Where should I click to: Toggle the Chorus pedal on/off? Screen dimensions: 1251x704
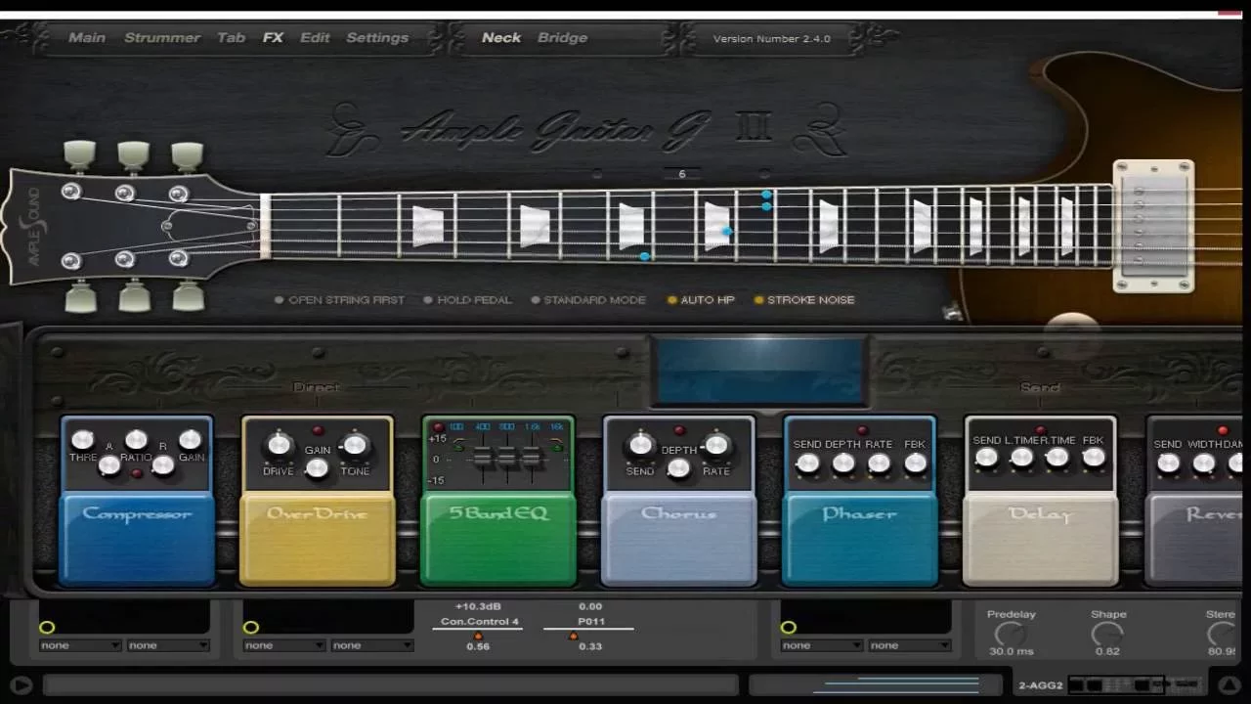point(679,540)
